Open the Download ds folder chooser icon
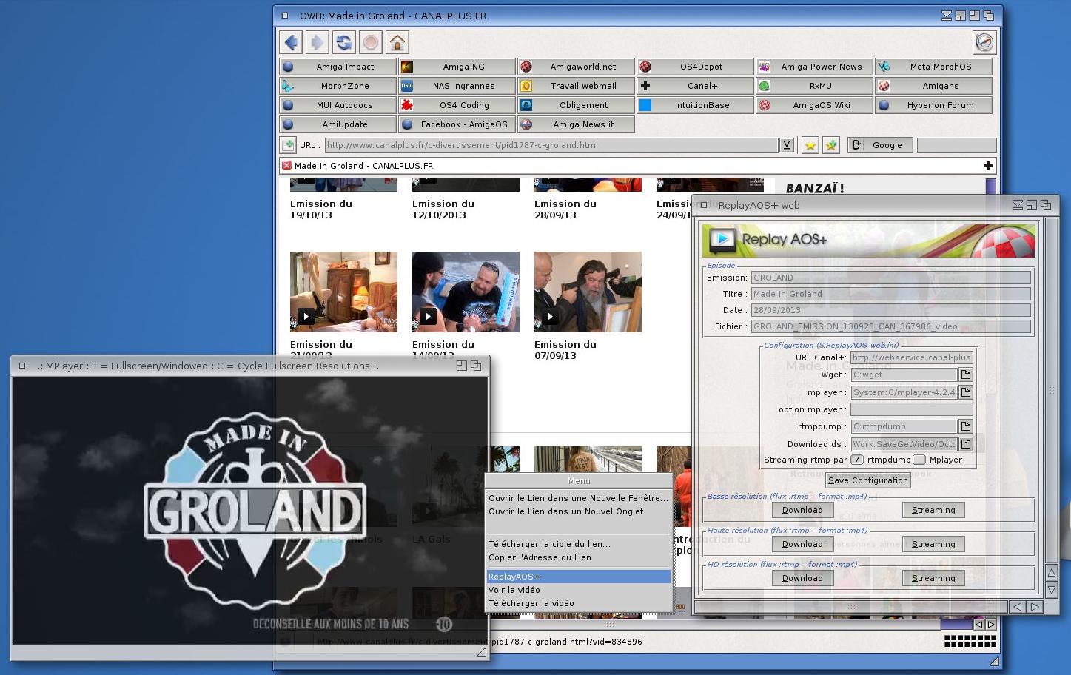 point(966,444)
